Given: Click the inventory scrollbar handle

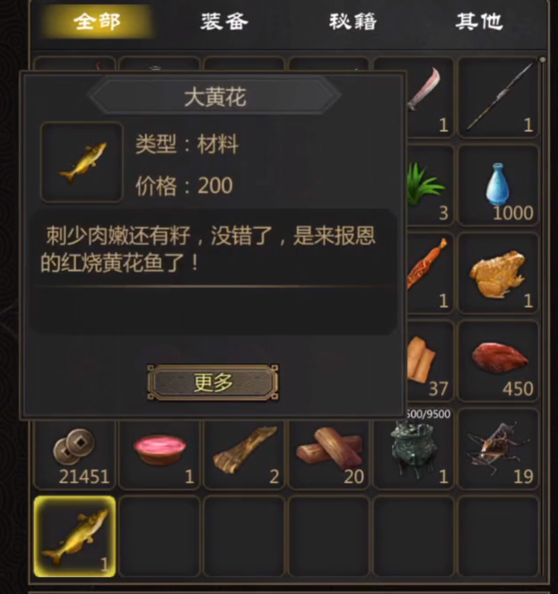Looking at the screenshot, I should [543, 60].
